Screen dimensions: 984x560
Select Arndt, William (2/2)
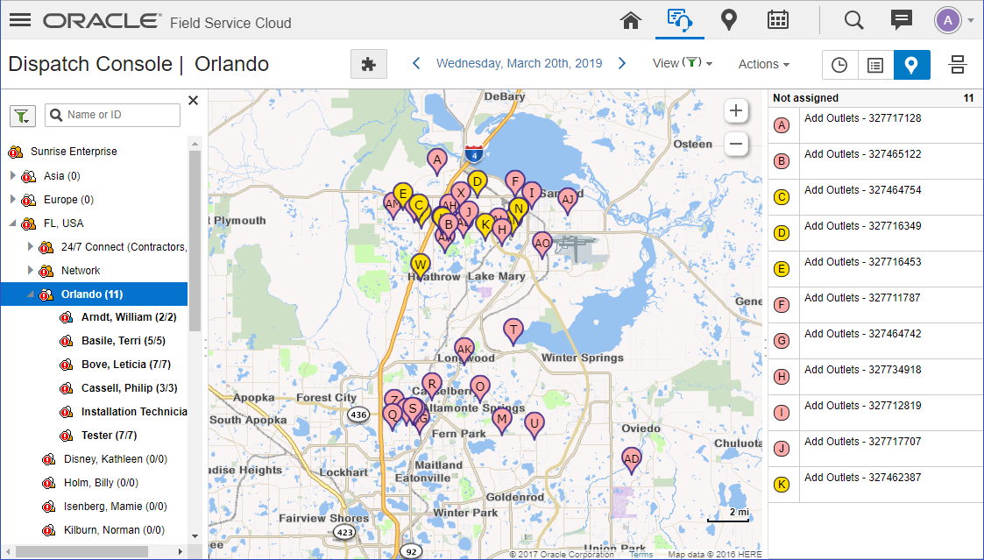129,317
